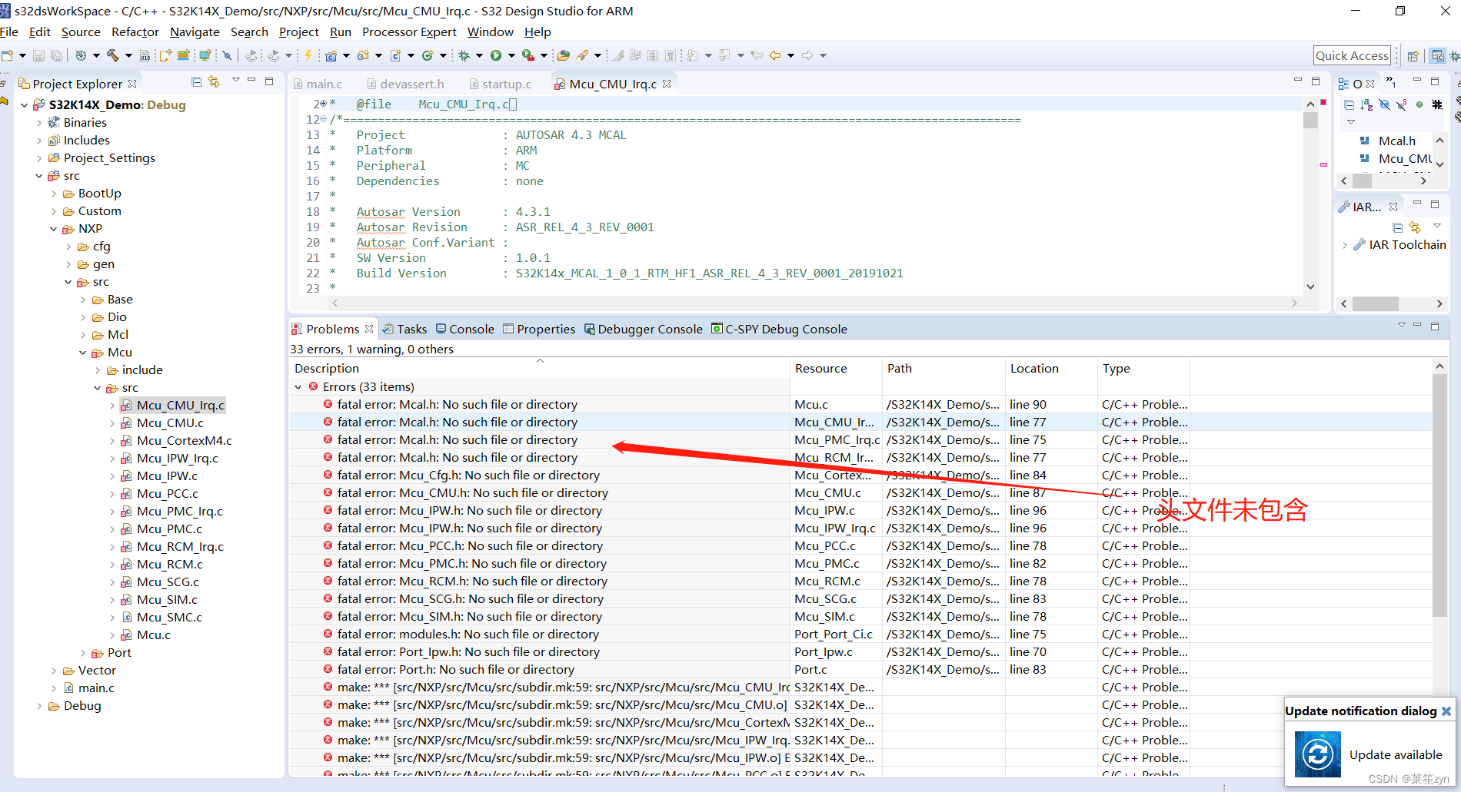Toggle Hide Static Members in Outline
1461x792 pixels.
pos(1402,104)
